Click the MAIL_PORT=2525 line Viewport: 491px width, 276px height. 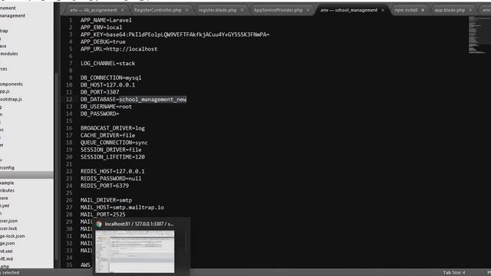click(103, 215)
